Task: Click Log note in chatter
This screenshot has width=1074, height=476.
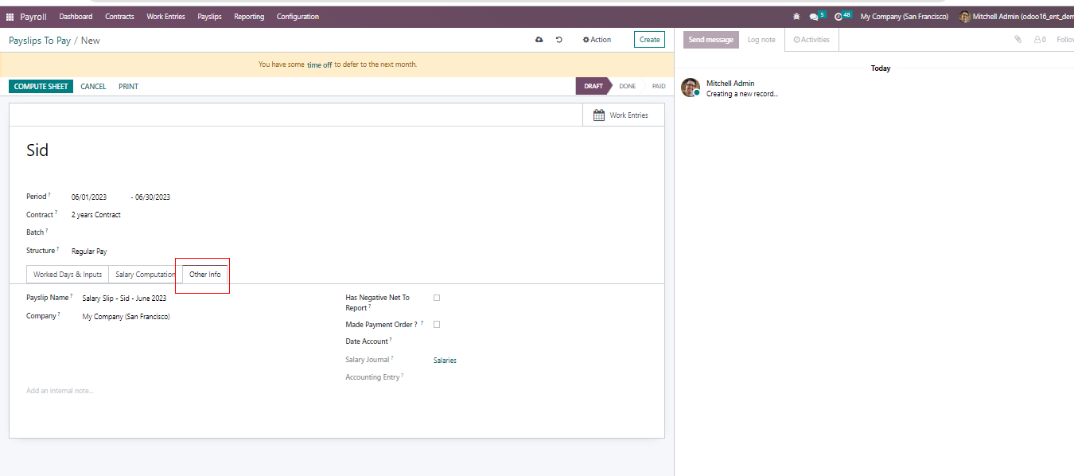Action: point(761,40)
